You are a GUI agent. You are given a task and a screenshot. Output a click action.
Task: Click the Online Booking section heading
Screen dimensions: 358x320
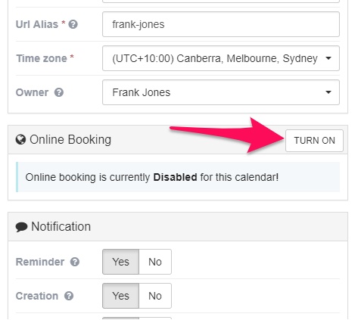pos(70,140)
